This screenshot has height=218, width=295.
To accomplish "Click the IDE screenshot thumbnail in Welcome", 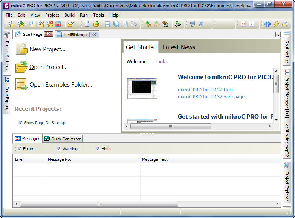I will (x=142, y=88).
